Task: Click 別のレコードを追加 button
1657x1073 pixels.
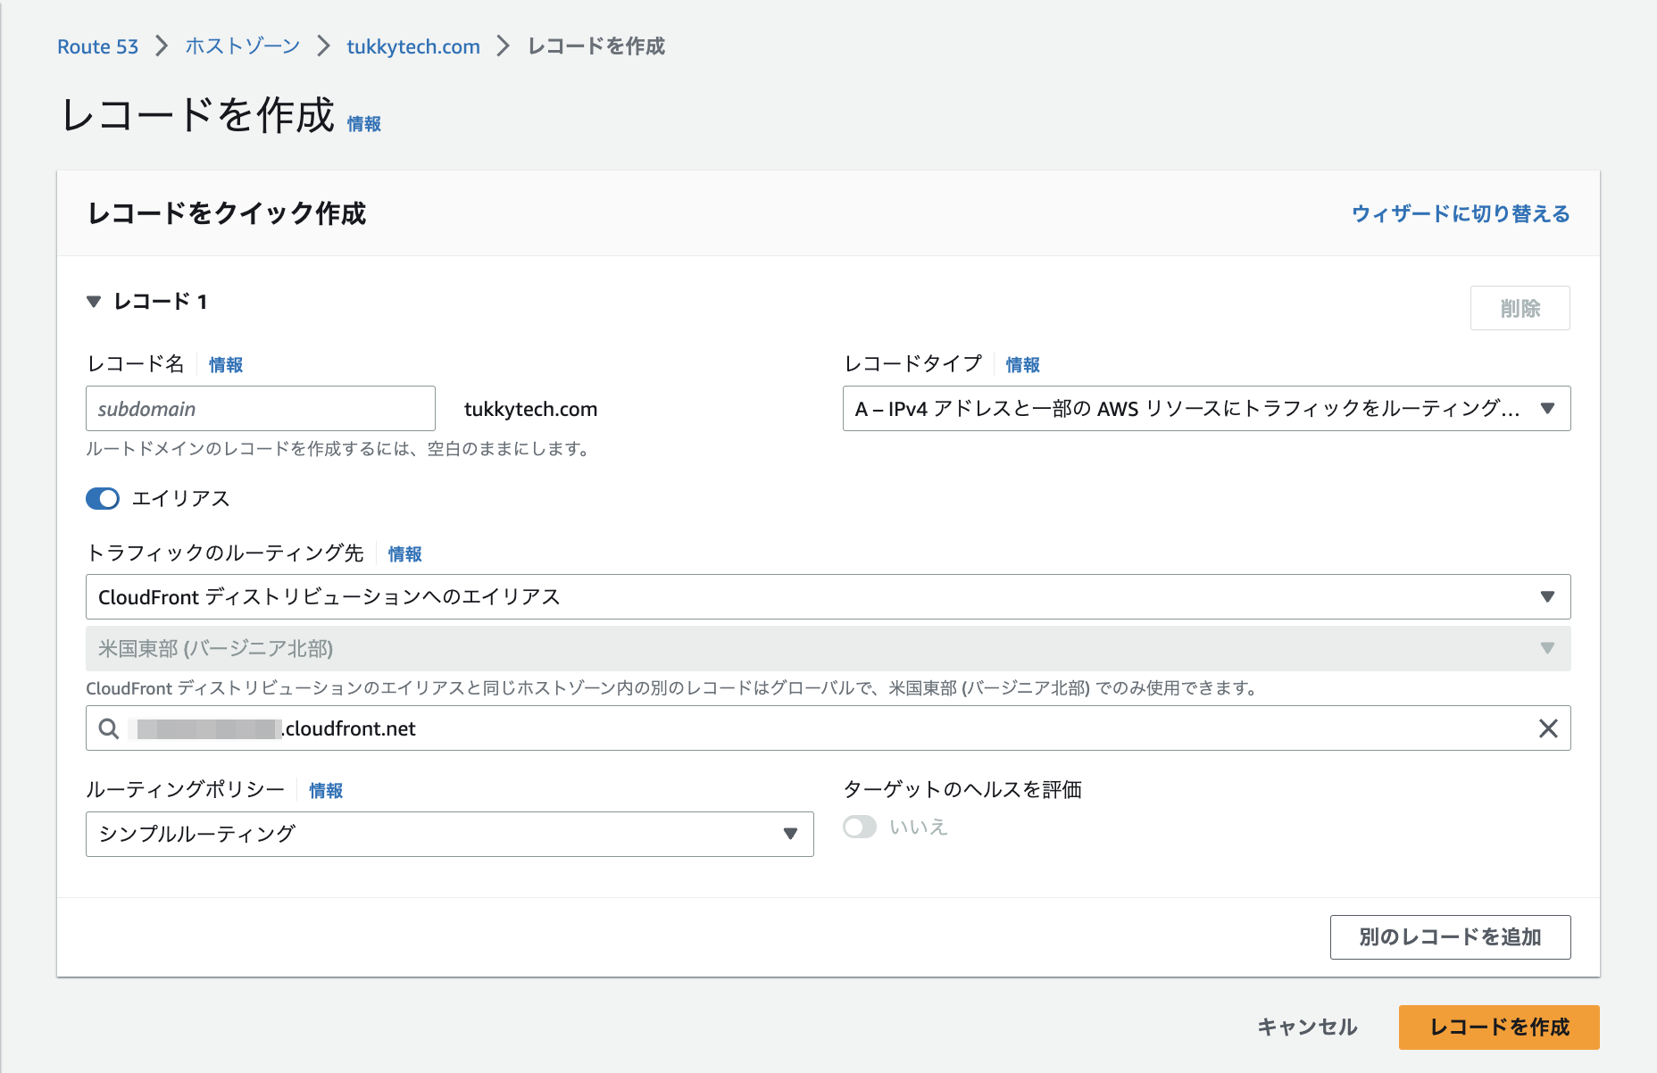Action: pyautogui.click(x=1450, y=937)
